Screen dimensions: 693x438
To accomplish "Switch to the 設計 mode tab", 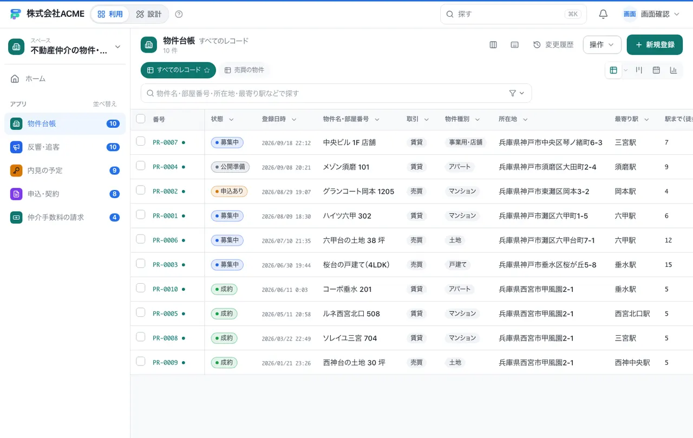I will [149, 14].
